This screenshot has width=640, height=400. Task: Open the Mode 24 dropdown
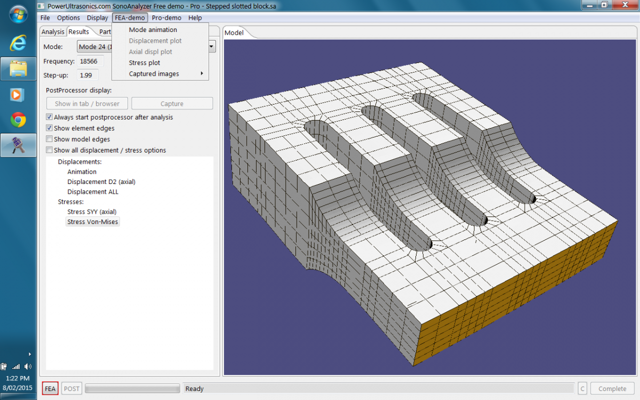147,47
